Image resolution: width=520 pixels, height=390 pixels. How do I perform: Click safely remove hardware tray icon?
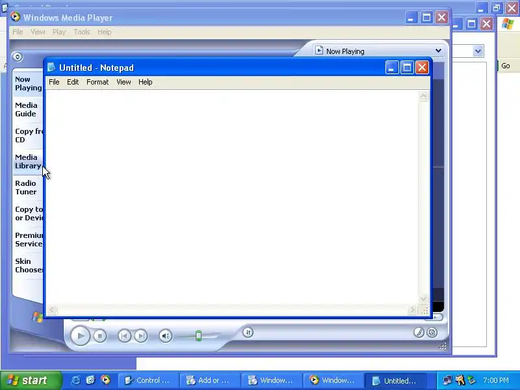click(471, 380)
